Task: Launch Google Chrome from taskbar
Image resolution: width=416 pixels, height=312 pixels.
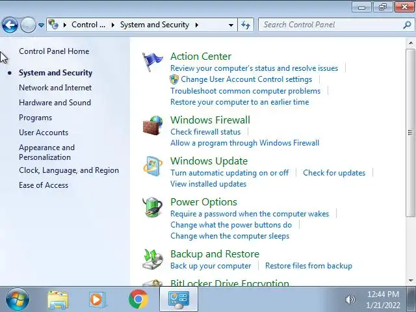Action: pos(138,299)
